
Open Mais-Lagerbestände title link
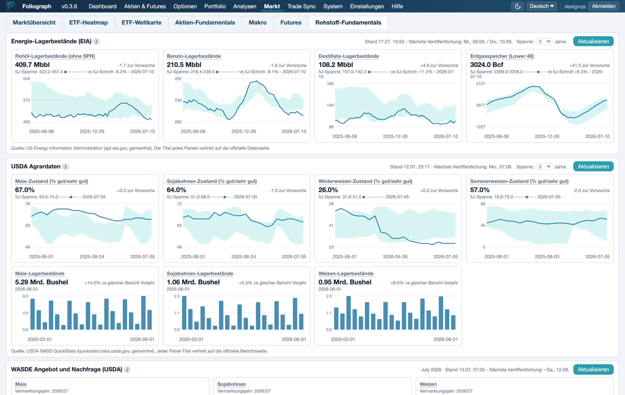[40, 274]
